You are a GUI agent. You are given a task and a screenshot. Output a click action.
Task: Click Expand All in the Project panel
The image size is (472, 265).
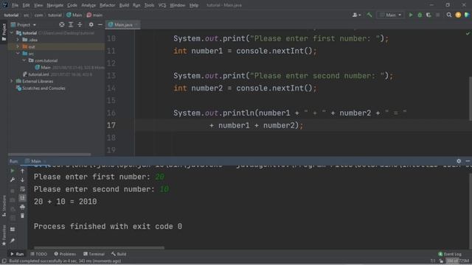click(x=71, y=24)
